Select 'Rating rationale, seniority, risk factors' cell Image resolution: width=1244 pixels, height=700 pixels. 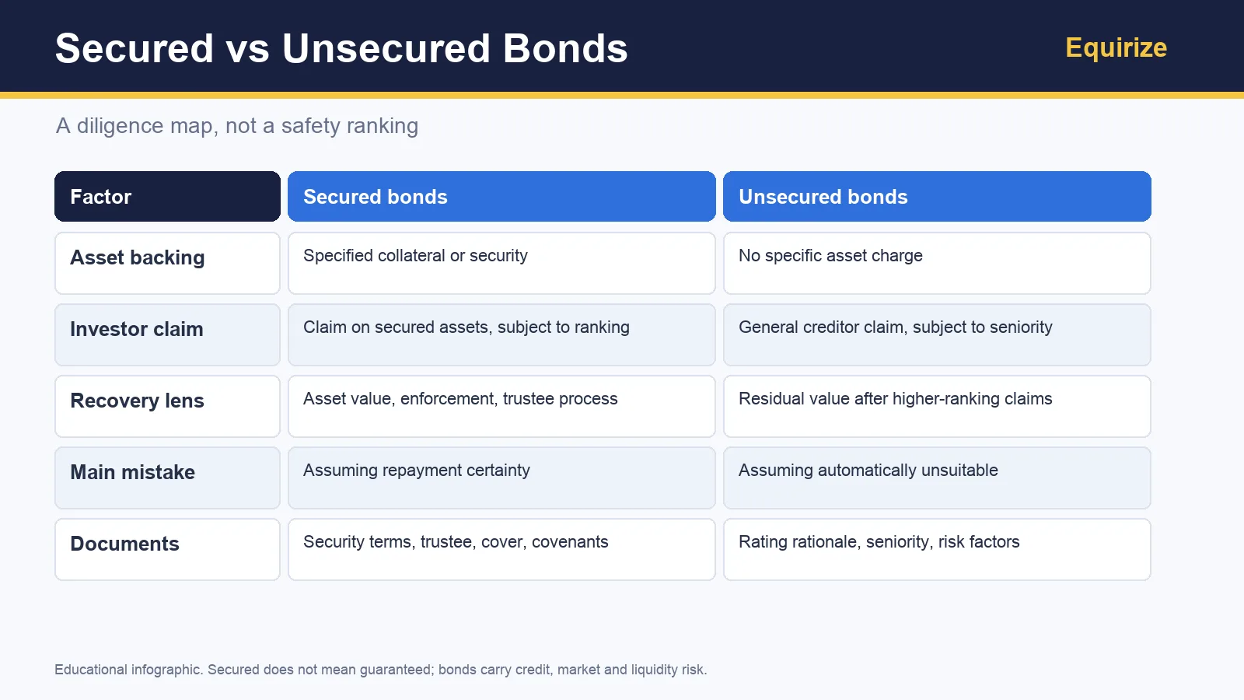(x=937, y=549)
